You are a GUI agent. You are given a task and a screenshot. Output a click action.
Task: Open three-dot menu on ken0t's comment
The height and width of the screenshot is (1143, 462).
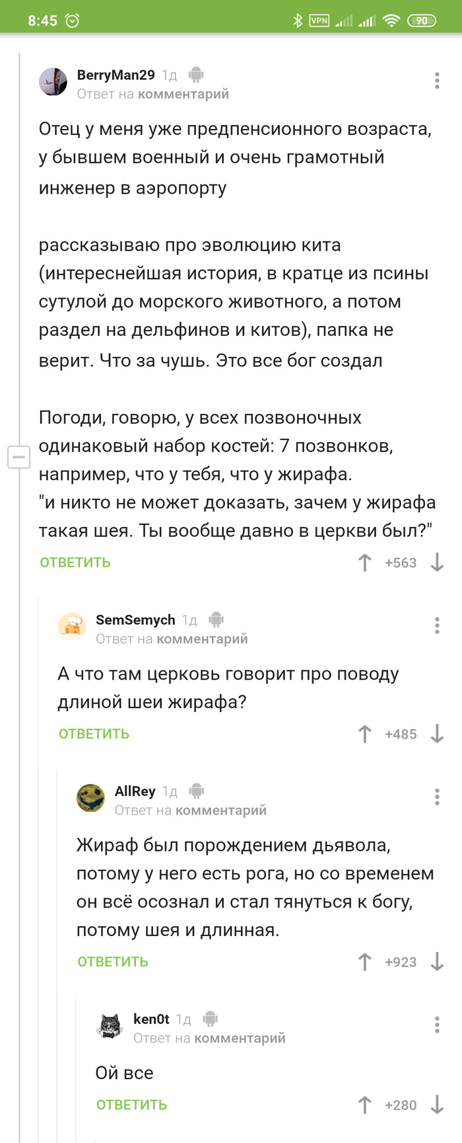coord(437,1025)
